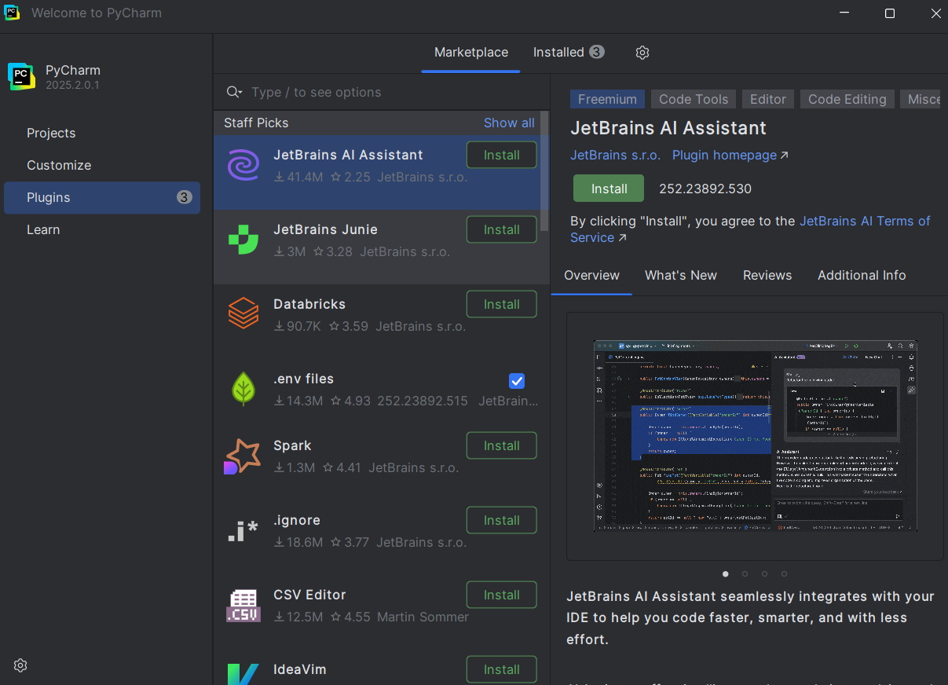This screenshot has height=685, width=948.
Task: Install the IdeaVim plugin
Action: tap(502, 669)
